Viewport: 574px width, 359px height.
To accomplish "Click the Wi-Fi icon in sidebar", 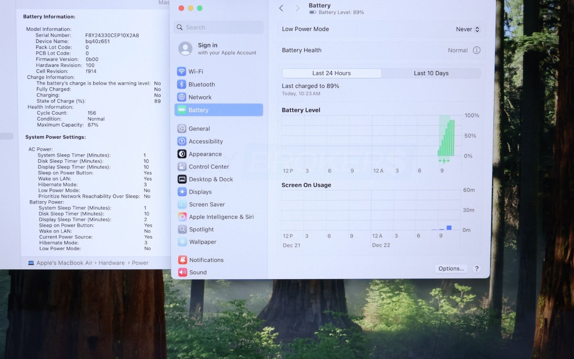I will 182,71.
